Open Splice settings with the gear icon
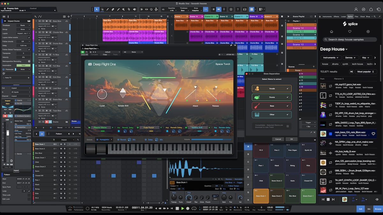The image size is (383, 215). [x=368, y=32]
